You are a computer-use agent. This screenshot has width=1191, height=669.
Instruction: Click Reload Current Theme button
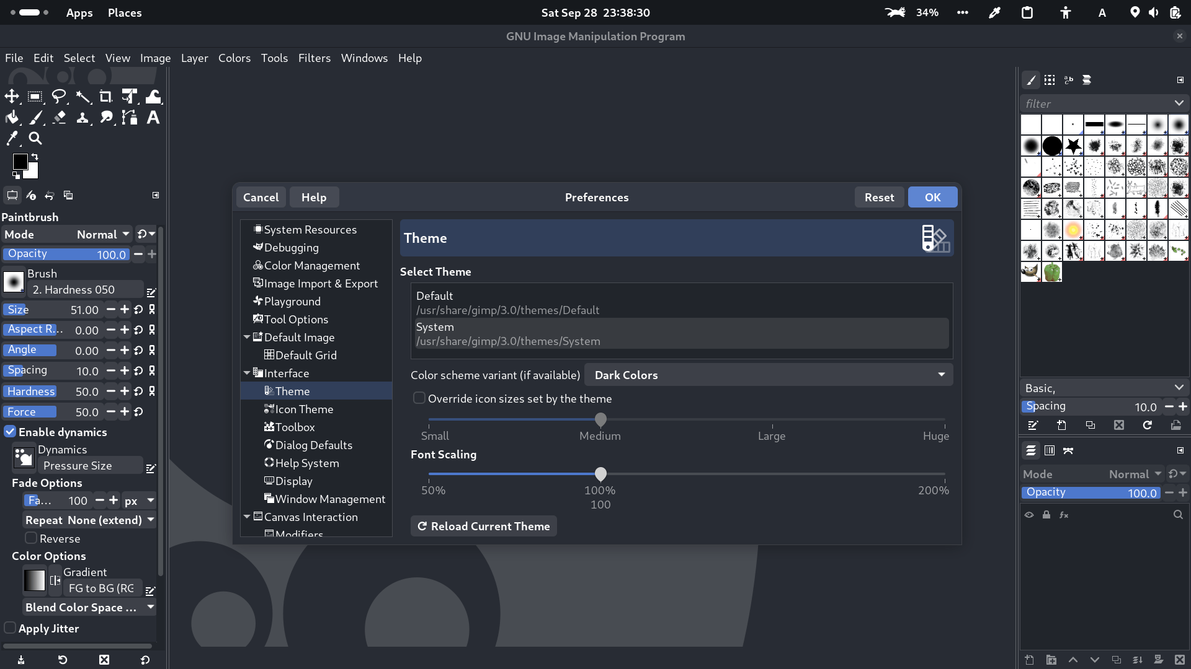[484, 526]
